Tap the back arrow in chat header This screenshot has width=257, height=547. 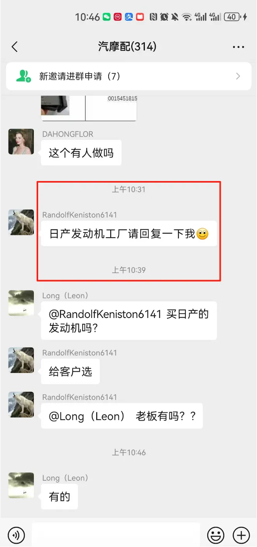(15, 47)
